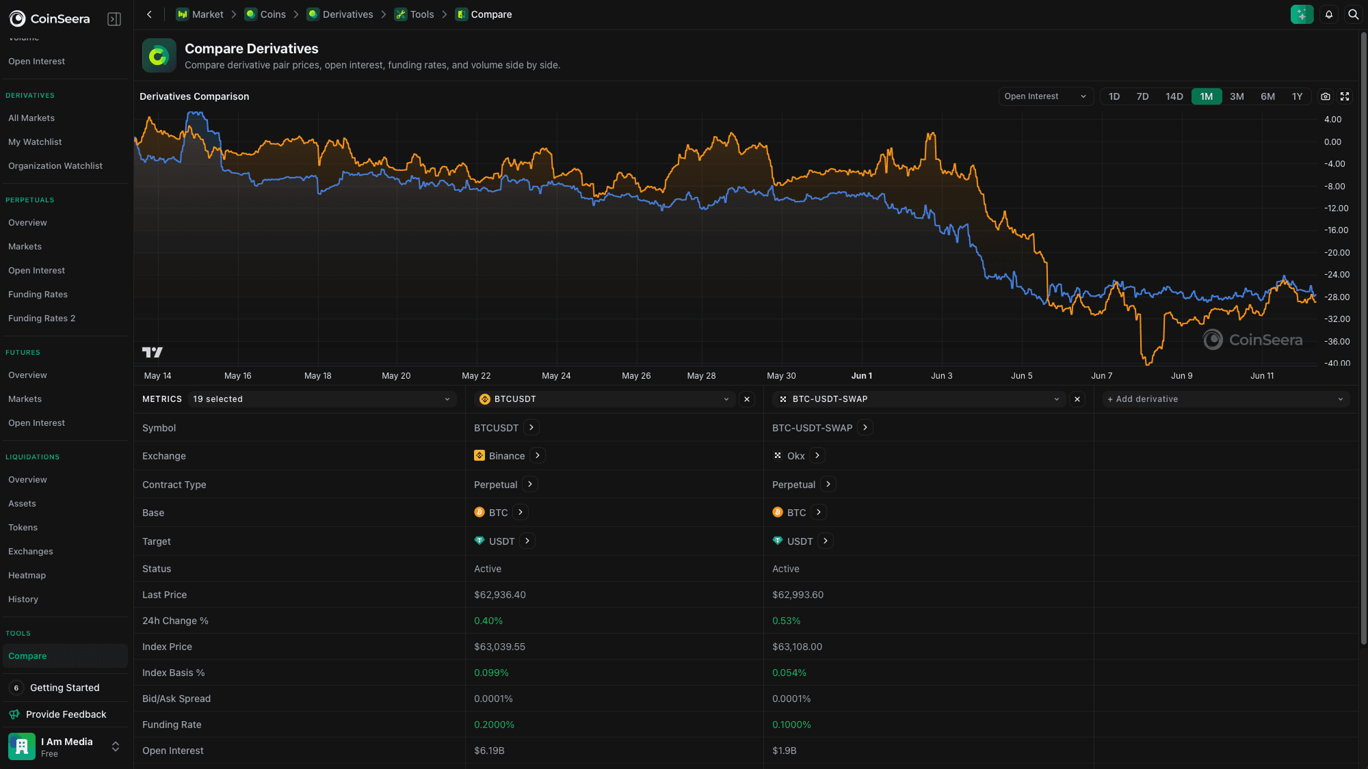The image size is (1368, 769).
Task: Click BTC-USDT-SWAP index price $63,108.00
Action: (797, 647)
